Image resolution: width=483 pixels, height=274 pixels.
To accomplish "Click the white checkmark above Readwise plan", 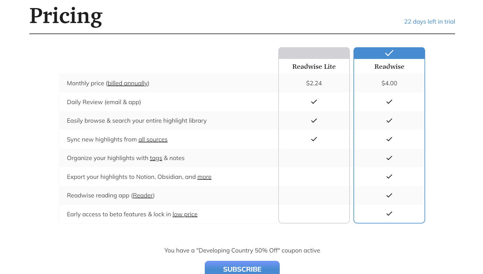I will point(389,53).
